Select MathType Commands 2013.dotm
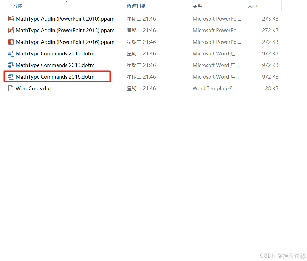 click(55, 65)
